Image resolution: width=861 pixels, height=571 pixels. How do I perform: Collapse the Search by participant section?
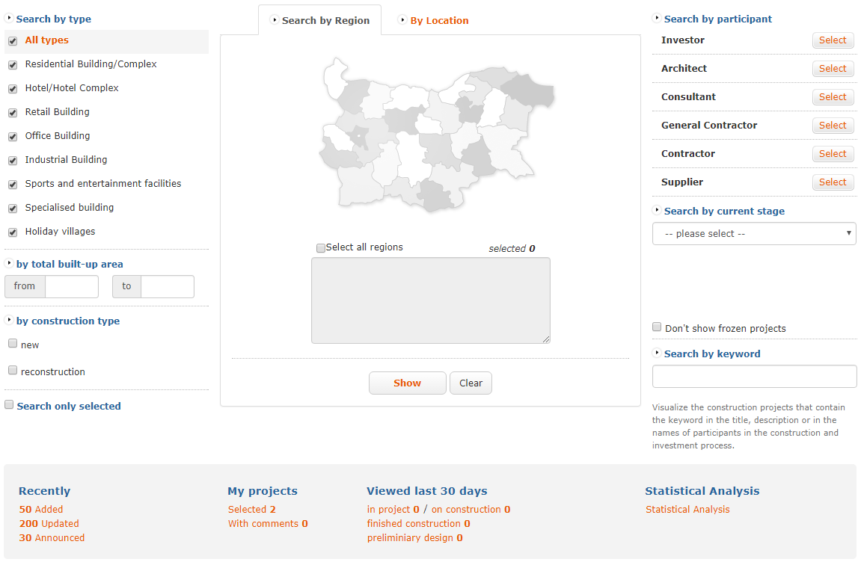(717, 19)
